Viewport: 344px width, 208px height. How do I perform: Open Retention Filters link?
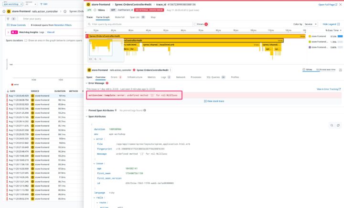[x=63, y=25]
